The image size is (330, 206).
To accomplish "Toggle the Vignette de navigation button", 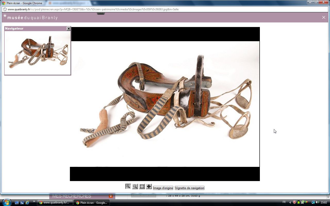I will tap(189, 188).
